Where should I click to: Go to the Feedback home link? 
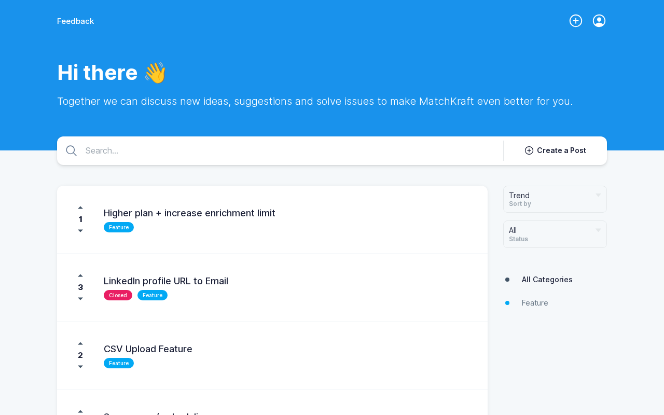75,21
